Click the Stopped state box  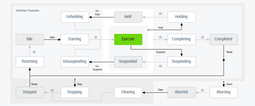click(x=30, y=92)
